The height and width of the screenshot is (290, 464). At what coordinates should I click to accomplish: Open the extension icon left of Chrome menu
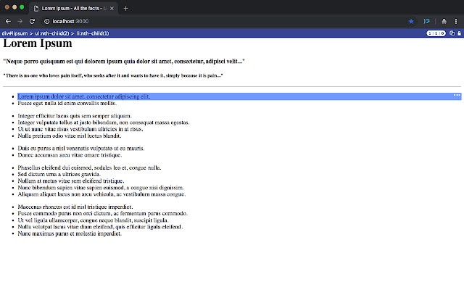point(444,21)
